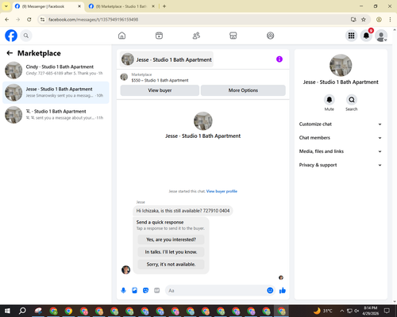
Task: Send quick reply "Sorry, it's not available."
Action: [x=171, y=264]
